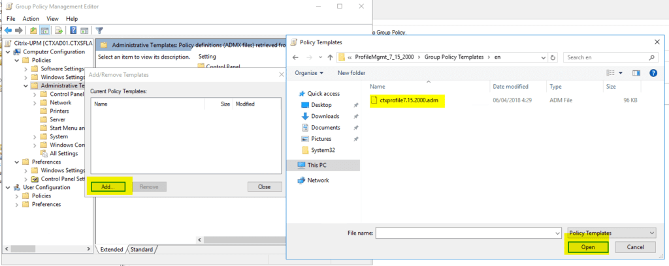Refresh the folder view in file dialog
This screenshot has width=669, height=266.
[553, 57]
